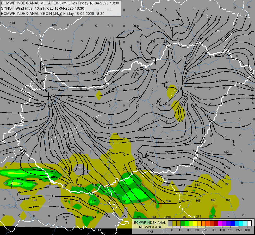Click the legend unit label 'J/kg'
The width and height of the screenshot is (255, 235).
click(x=150, y=231)
